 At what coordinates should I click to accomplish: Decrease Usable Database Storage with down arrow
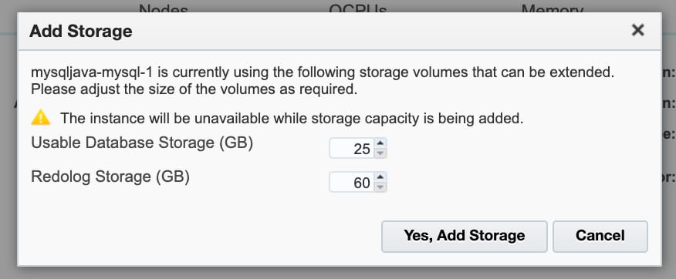[x=380, y=153]
